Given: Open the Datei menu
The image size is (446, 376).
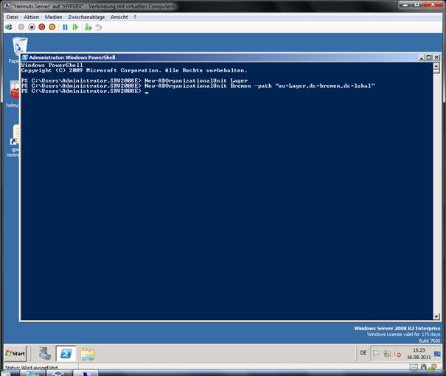Looking at the screenshot, I should coord(12,16).
